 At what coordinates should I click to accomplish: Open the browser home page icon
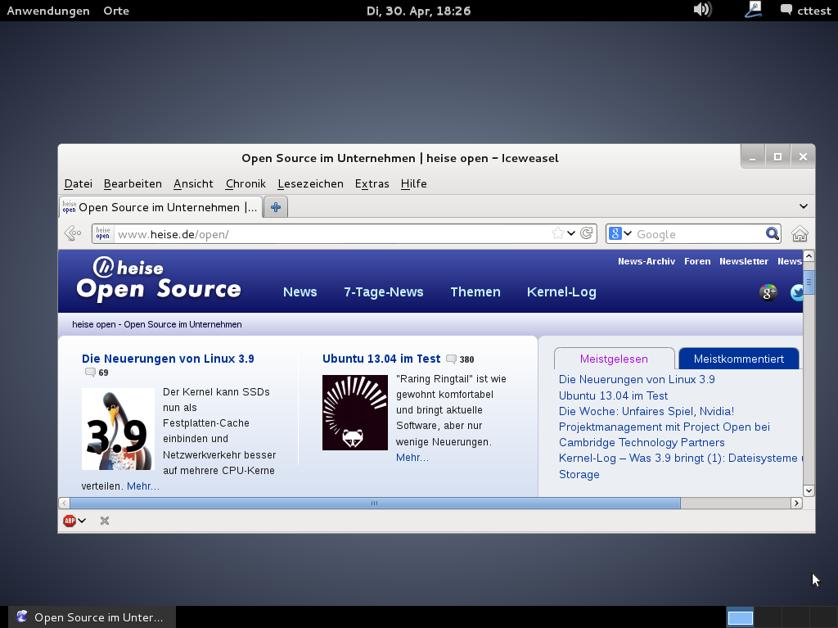coord(800,234)
